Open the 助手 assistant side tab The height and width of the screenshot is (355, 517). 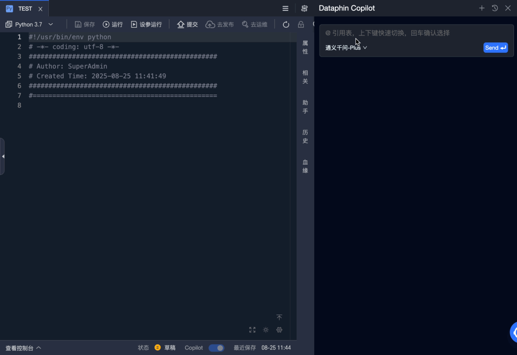305,106
